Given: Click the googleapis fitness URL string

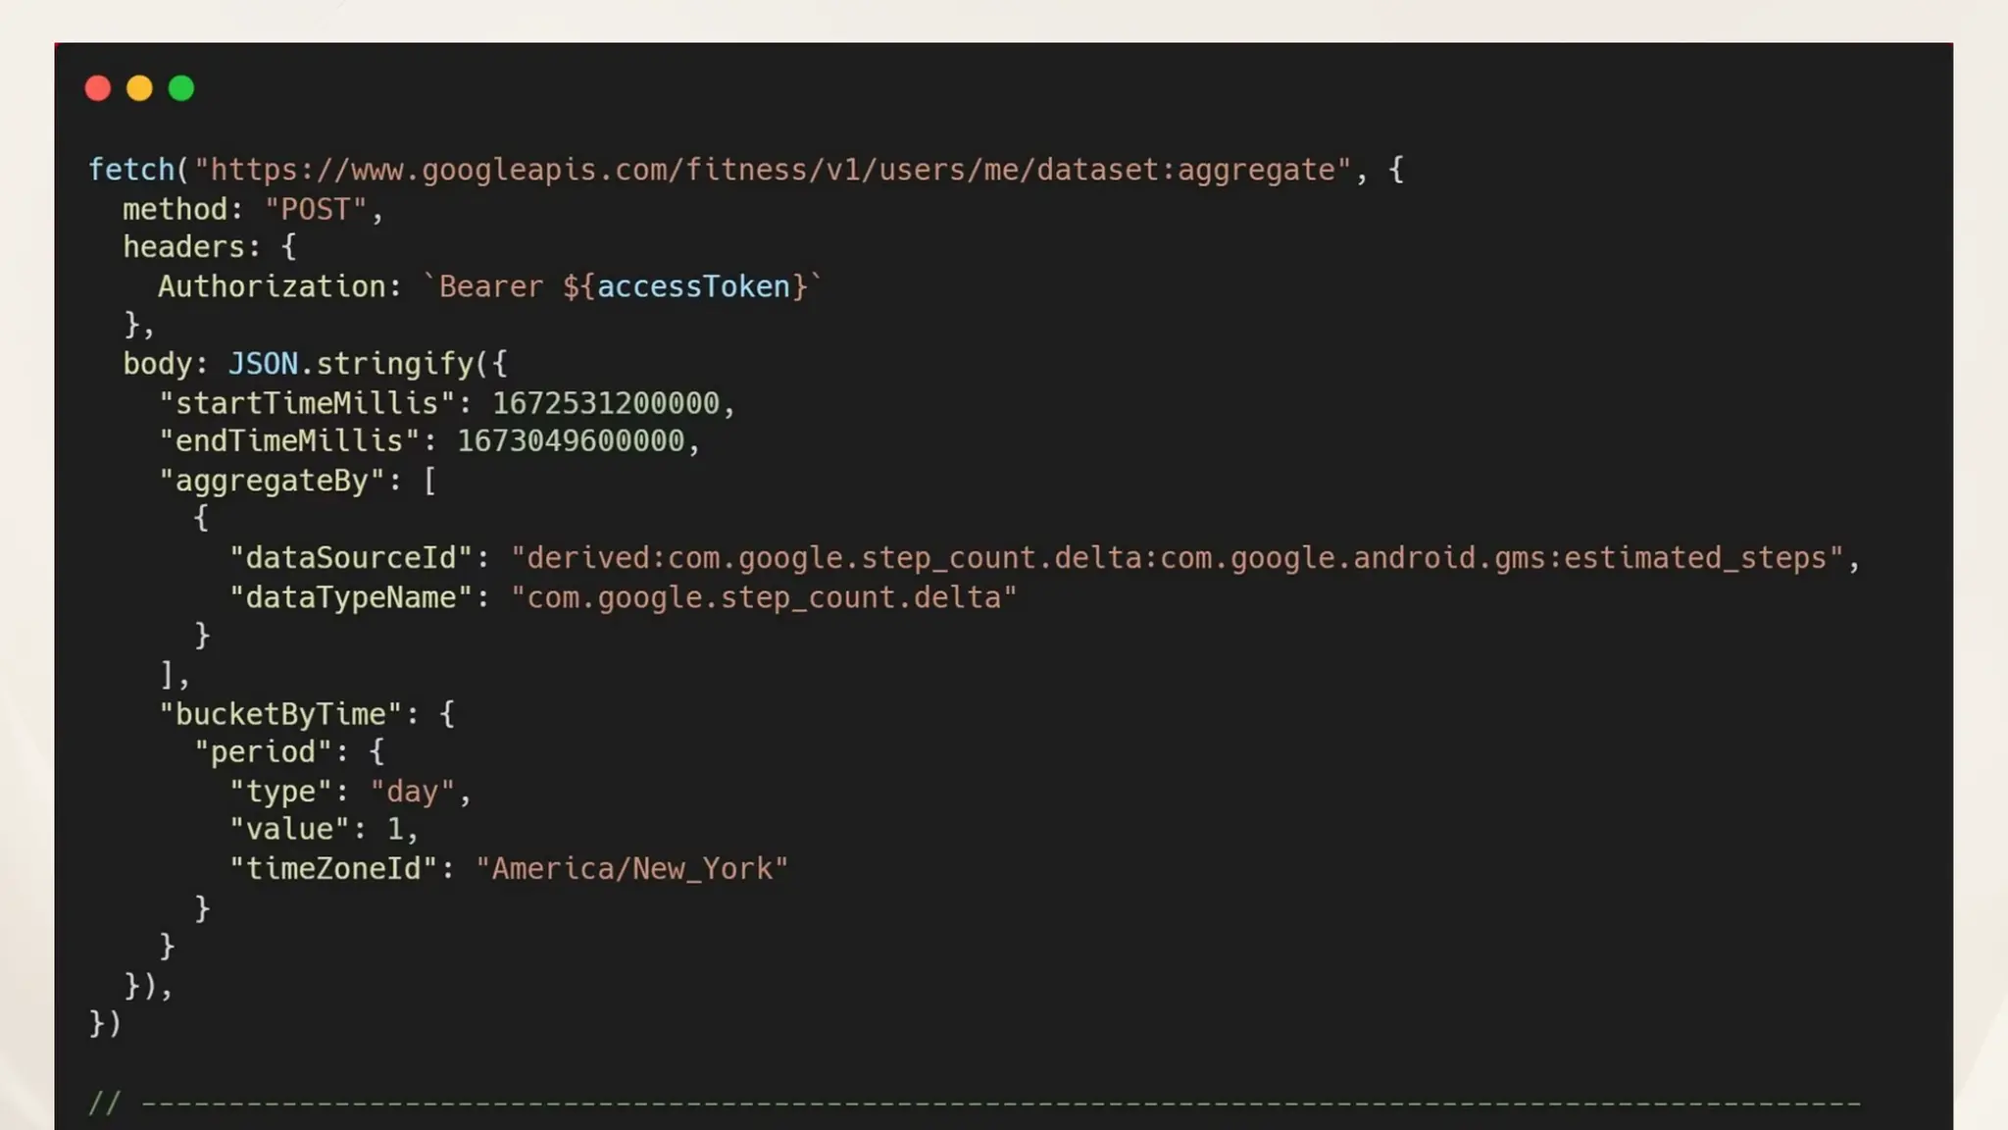Looking at the screenshot, I should pyautogui.click(x=773, y=170).
